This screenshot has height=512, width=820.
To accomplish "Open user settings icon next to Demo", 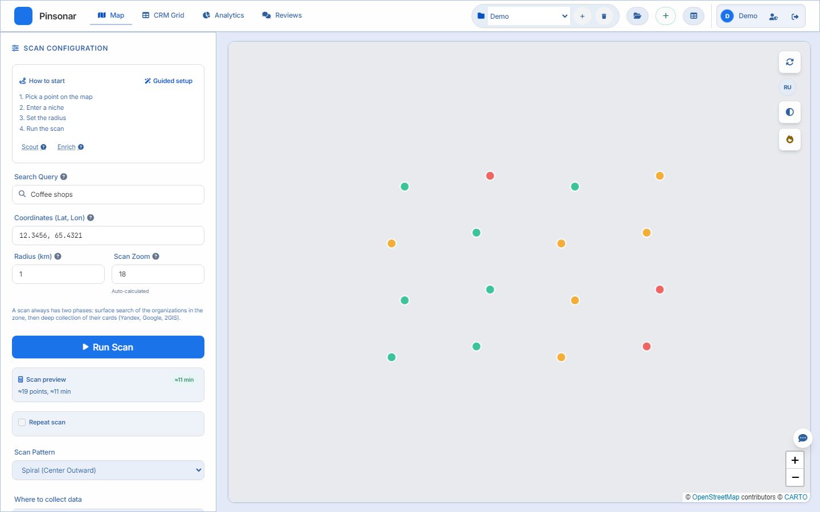I will point(773,16).
